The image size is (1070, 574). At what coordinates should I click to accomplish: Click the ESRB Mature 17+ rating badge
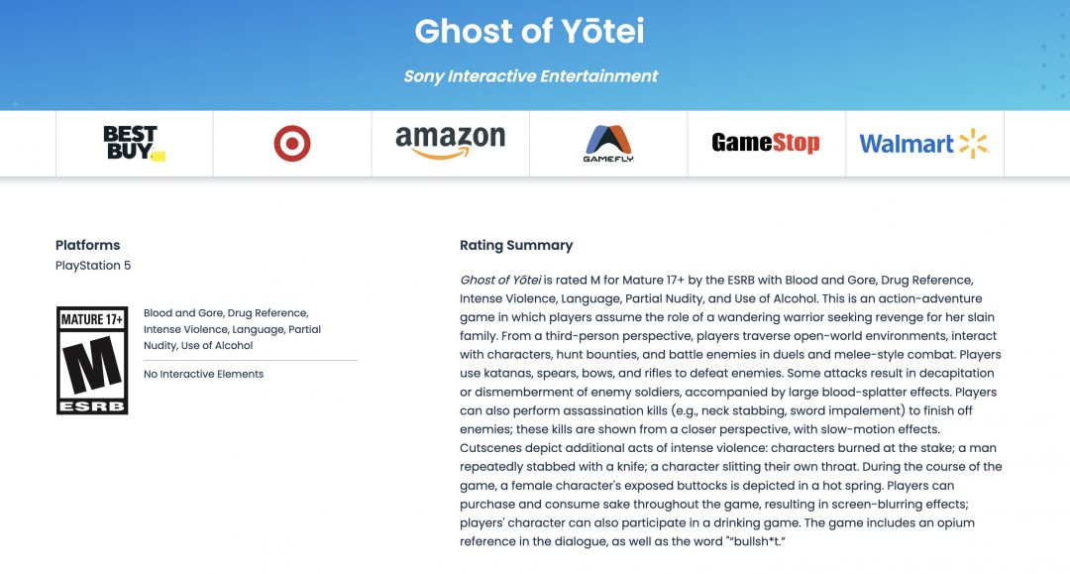92,360
